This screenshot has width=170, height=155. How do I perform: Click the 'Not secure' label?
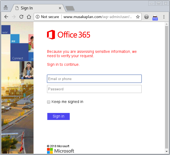coord(50,17)
